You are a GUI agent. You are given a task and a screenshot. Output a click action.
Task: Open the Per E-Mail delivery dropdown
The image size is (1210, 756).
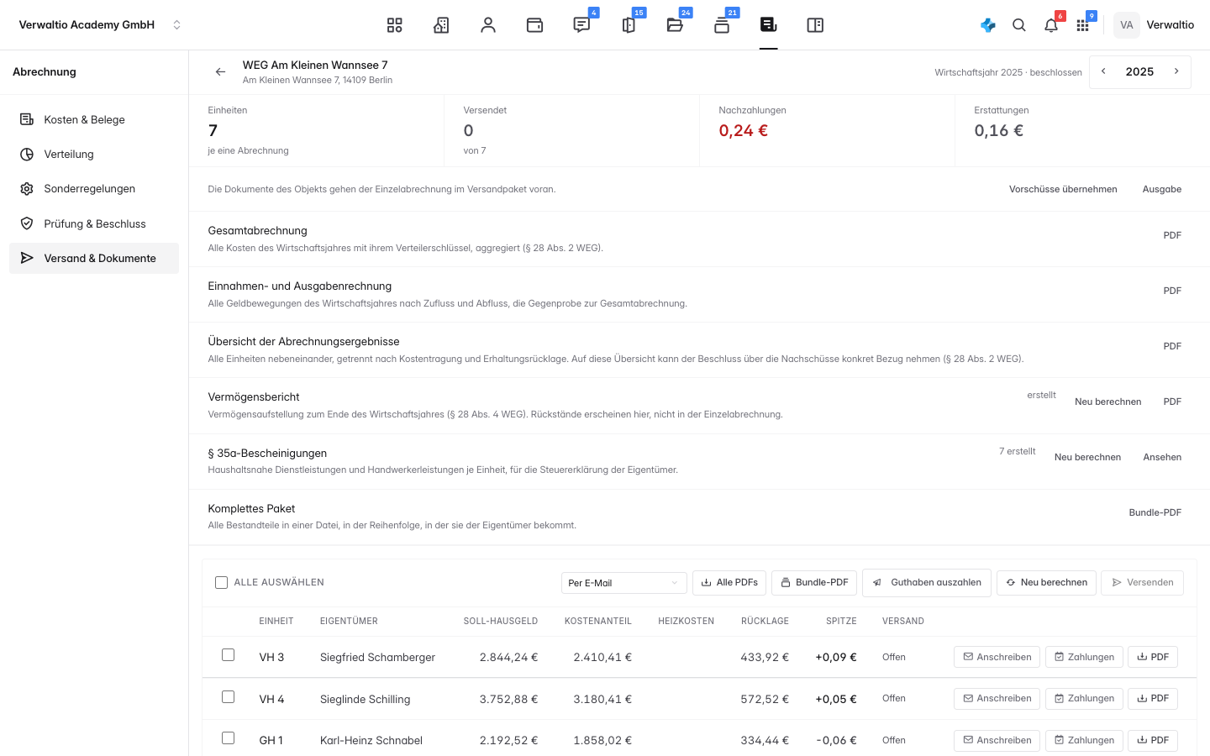click(x=623, y=583)
